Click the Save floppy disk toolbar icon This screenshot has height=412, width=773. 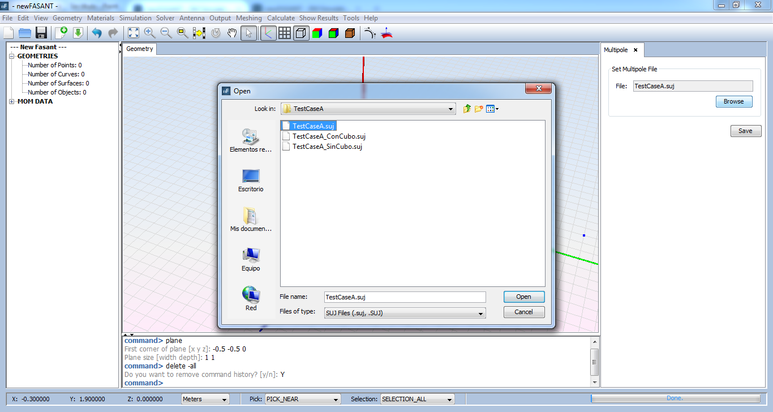(x=41, y=33)
